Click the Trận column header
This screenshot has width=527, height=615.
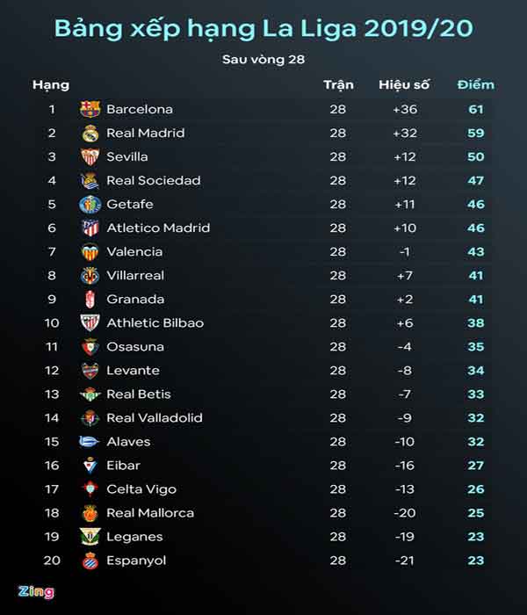338,85
